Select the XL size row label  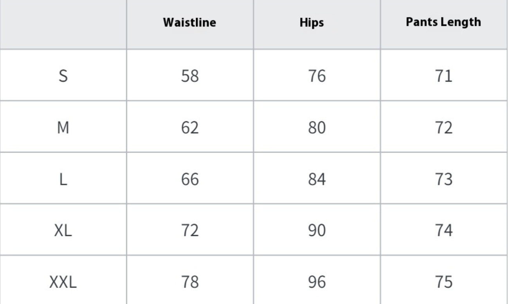[63, 230]
